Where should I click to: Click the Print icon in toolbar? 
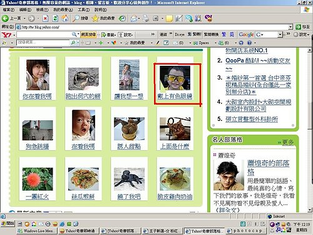(x=146, y=18)
